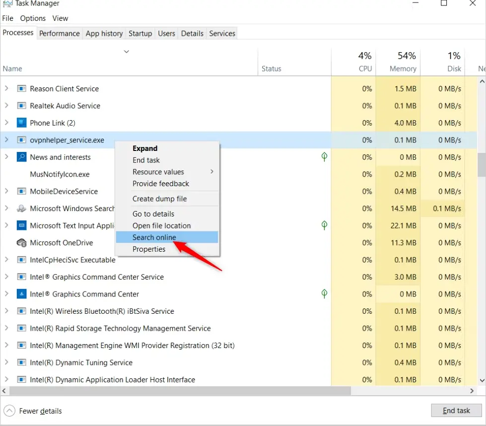Choose Search online from the context menu
The image size is (486, 426).
click(167, 237)
